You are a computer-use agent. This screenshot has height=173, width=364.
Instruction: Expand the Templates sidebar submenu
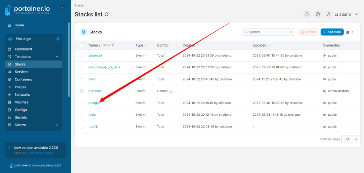pos(57,57)
